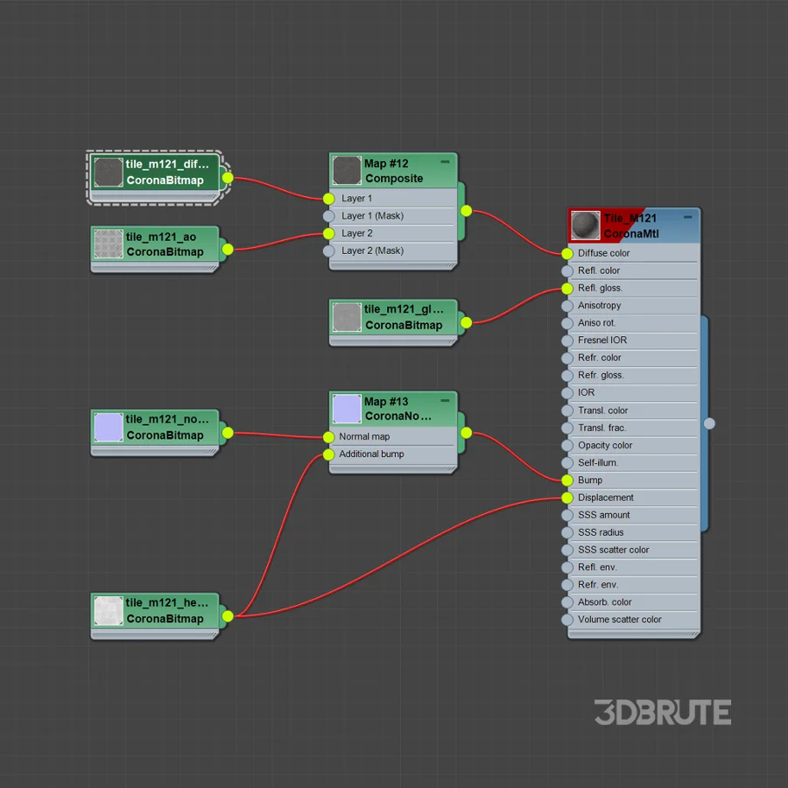The image size is (788, 788).
Task: Click the Refl. gloss. input socket
Action: tap(567, 288)
